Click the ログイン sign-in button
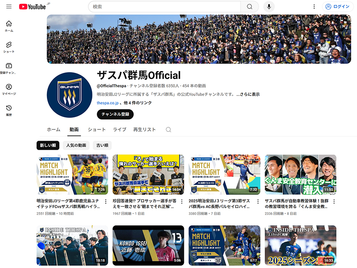357x268 pixels. coord(338,7)
